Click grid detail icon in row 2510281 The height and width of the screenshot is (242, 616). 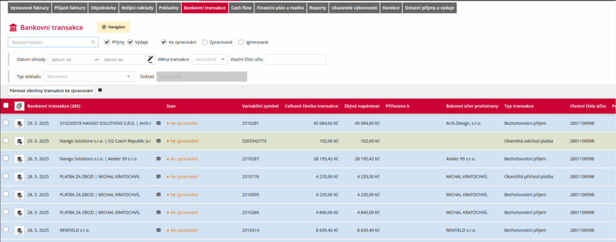coord(159,123)
